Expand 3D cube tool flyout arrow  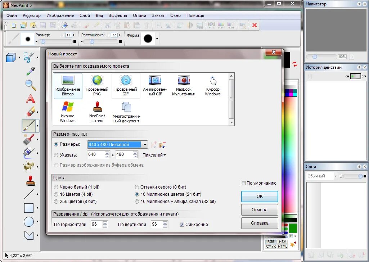point(19,57)
